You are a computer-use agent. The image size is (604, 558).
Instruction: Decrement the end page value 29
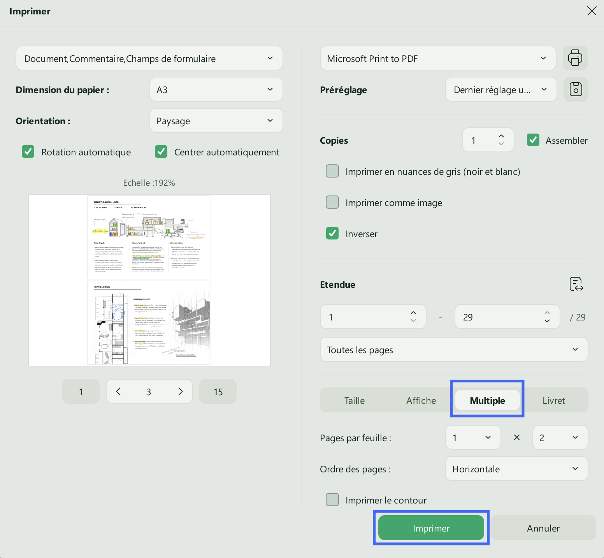coord(547,320)
